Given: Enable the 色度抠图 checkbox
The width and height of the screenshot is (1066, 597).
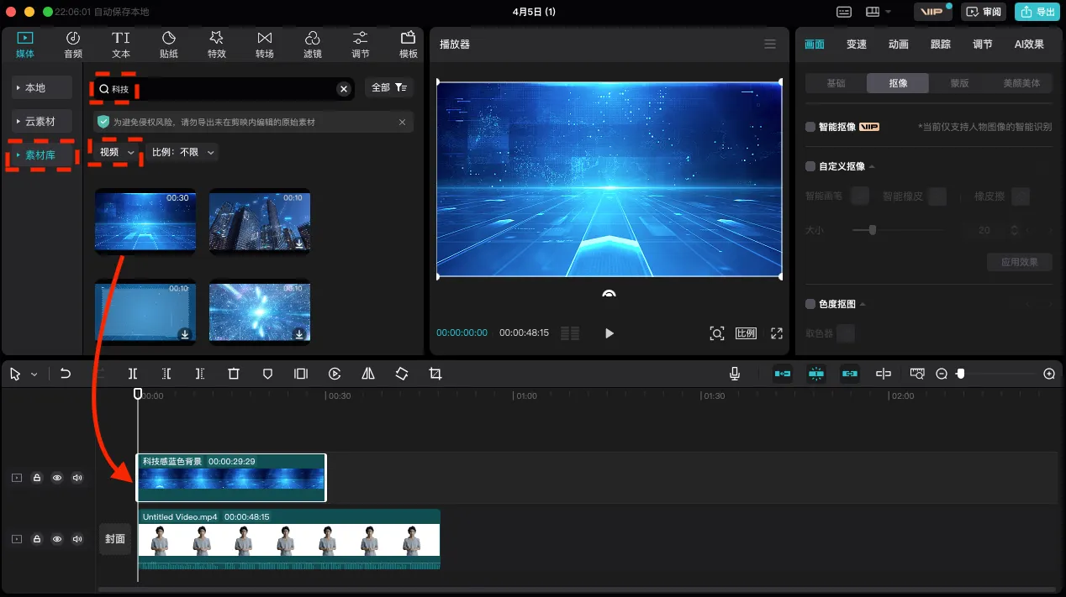Looking at the screenshot, I should pos(810,304).
